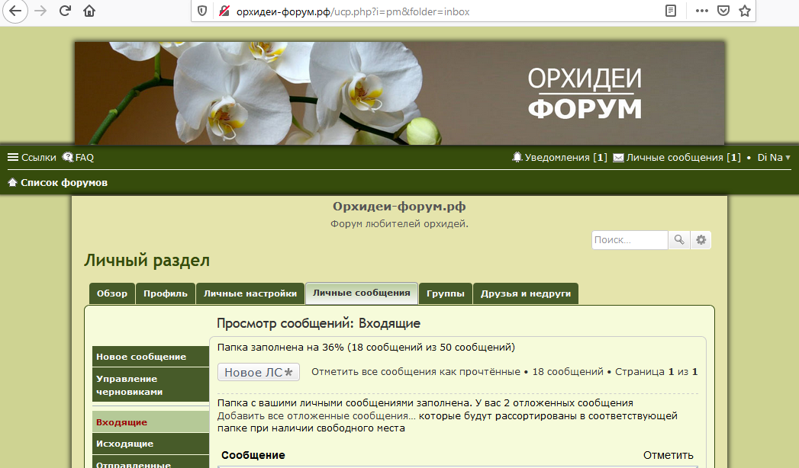Image resolution: width=799 pixels, height=468 pixels.
Task: Open the browser home page icon
Action: pos(89,11)
